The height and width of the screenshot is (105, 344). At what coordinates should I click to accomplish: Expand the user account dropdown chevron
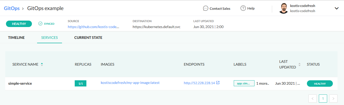click(337, 8)
